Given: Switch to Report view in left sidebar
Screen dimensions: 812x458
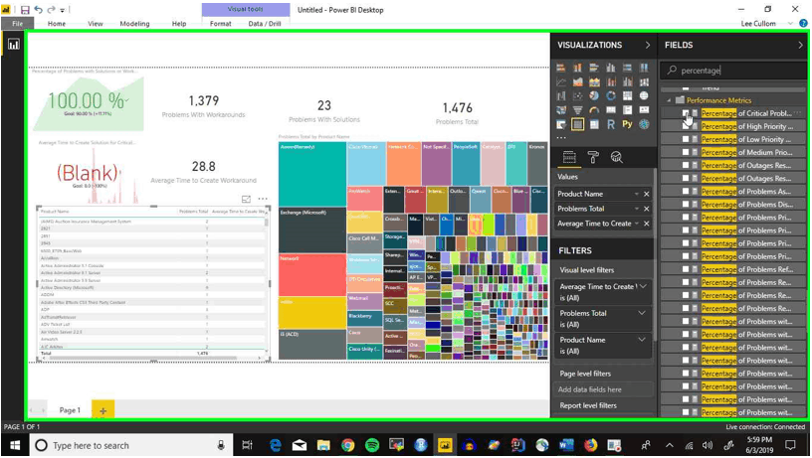Looking at the screenshot, I should point(14,45).
